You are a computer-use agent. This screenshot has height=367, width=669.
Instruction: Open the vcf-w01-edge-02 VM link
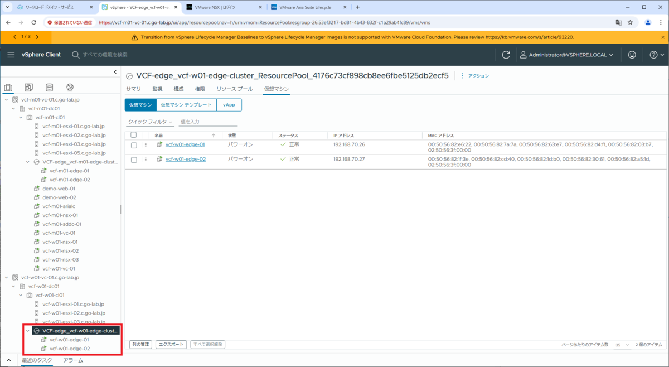[186, 159]
